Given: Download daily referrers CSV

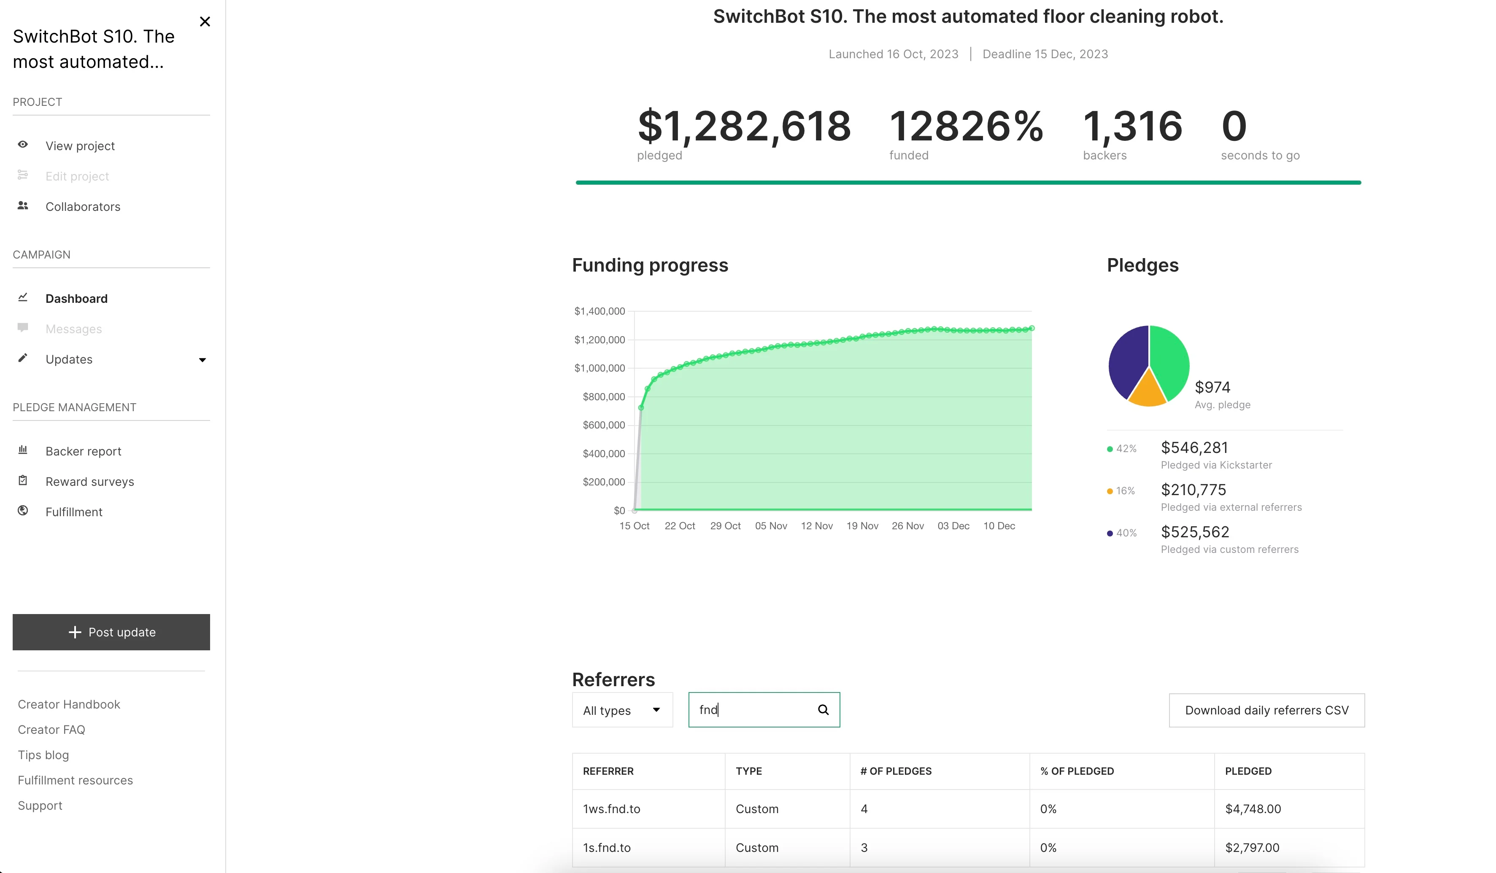Looking at the screenshot, I should pyautogui.click(x=1266, y=710).
